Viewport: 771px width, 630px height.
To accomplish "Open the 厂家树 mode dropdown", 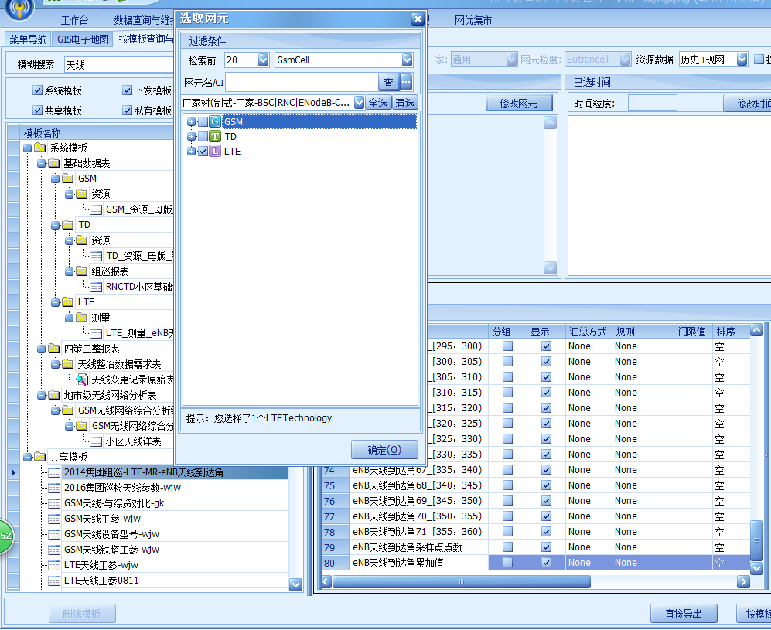I will point(359,103).
